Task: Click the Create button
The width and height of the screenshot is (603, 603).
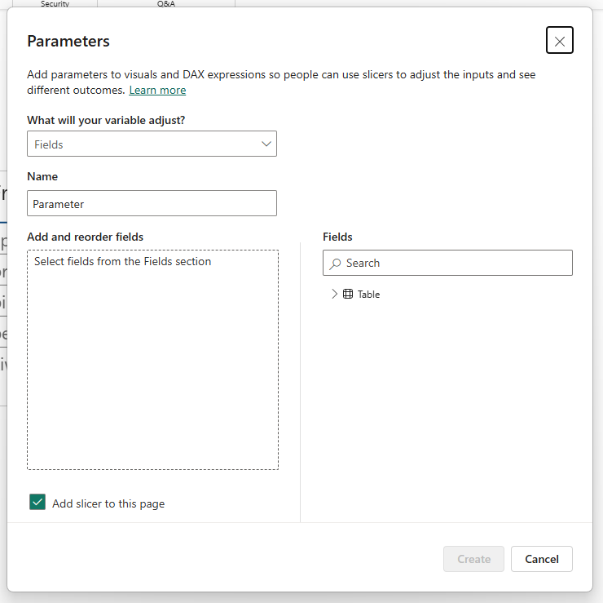Action: [473, 559]
